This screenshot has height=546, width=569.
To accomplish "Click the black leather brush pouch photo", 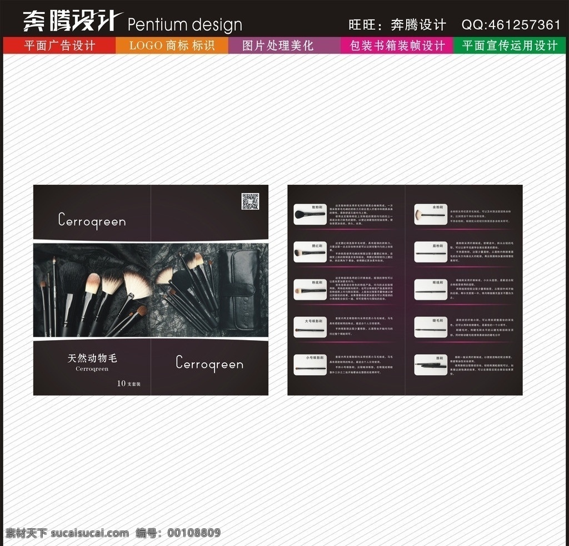I will click(238, 289).
